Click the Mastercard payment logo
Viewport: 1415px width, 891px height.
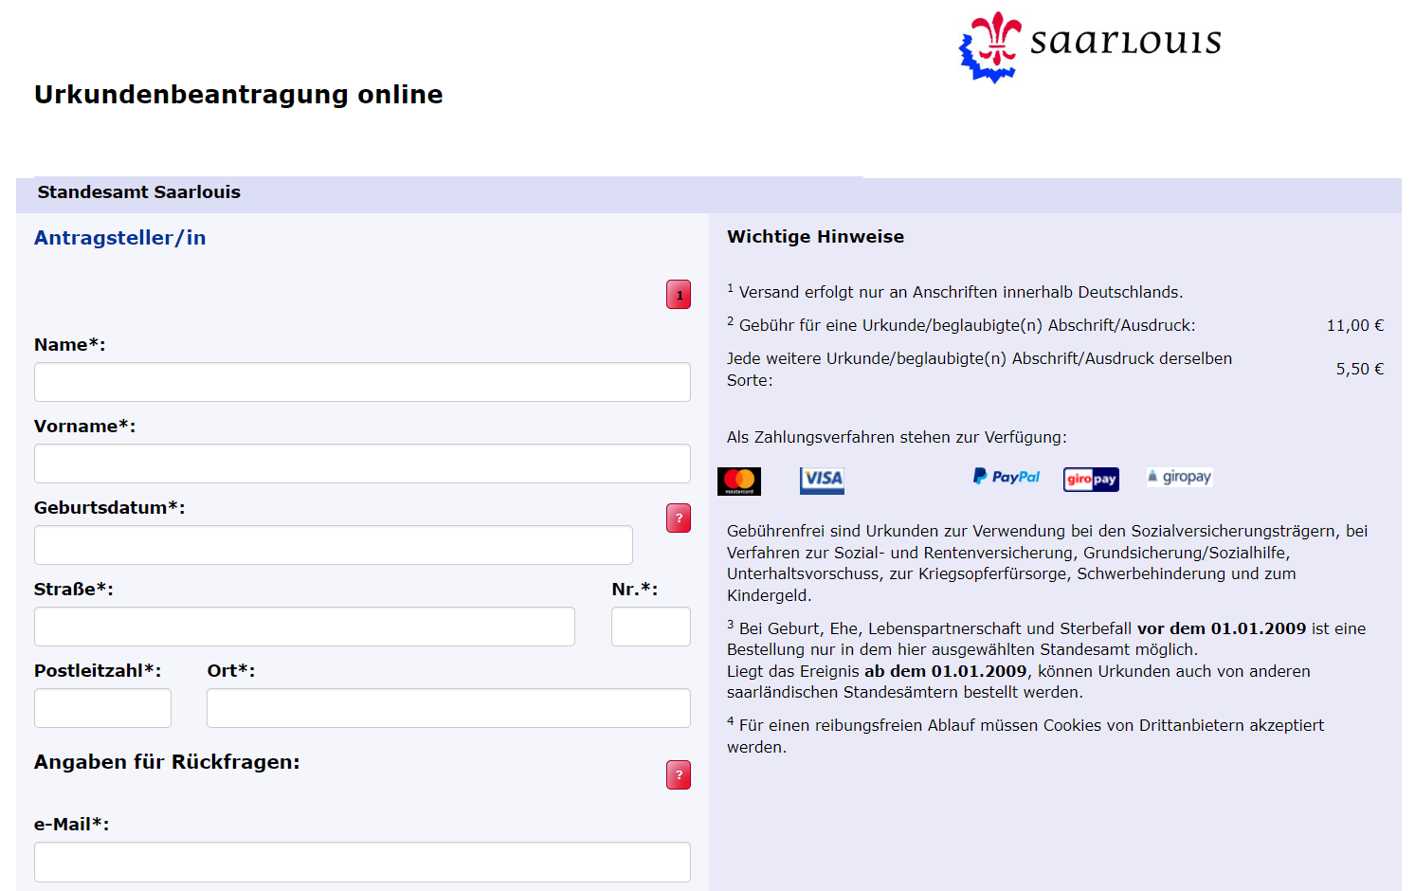(739, 481)
